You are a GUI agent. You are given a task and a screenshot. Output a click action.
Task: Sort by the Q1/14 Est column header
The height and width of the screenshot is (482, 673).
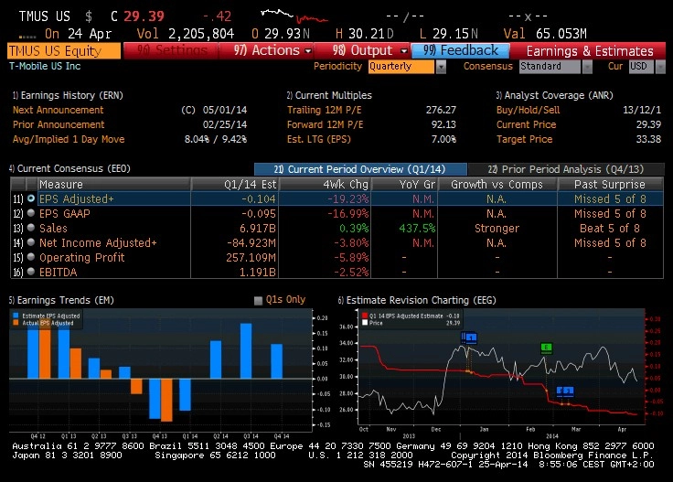pos(236,185)
